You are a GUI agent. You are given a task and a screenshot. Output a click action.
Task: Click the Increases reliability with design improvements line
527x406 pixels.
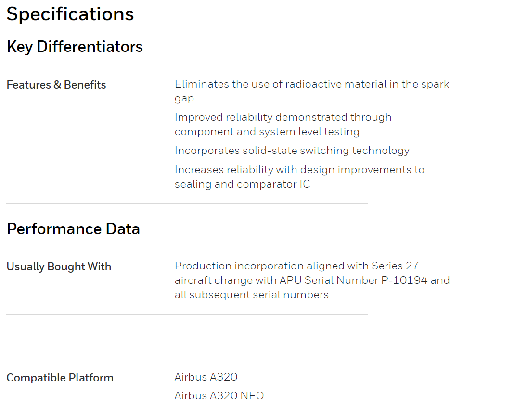click(x=299, y=170)
